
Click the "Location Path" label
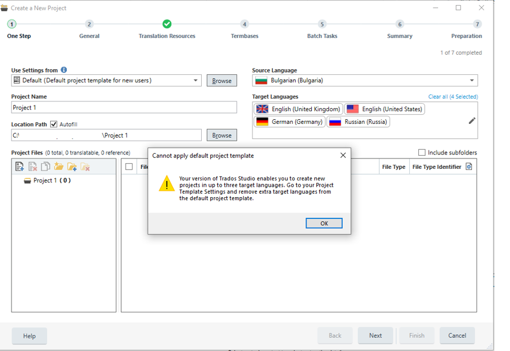[x=29, y=124]
